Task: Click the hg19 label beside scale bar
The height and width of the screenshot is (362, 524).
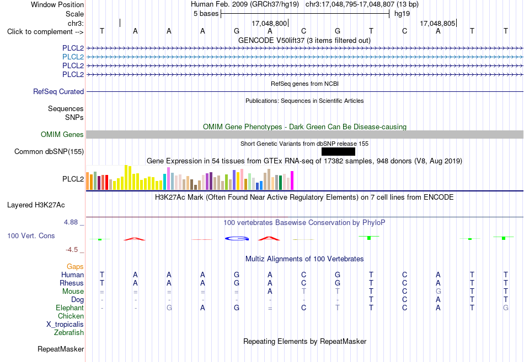Action: click(x=402, y=14)
